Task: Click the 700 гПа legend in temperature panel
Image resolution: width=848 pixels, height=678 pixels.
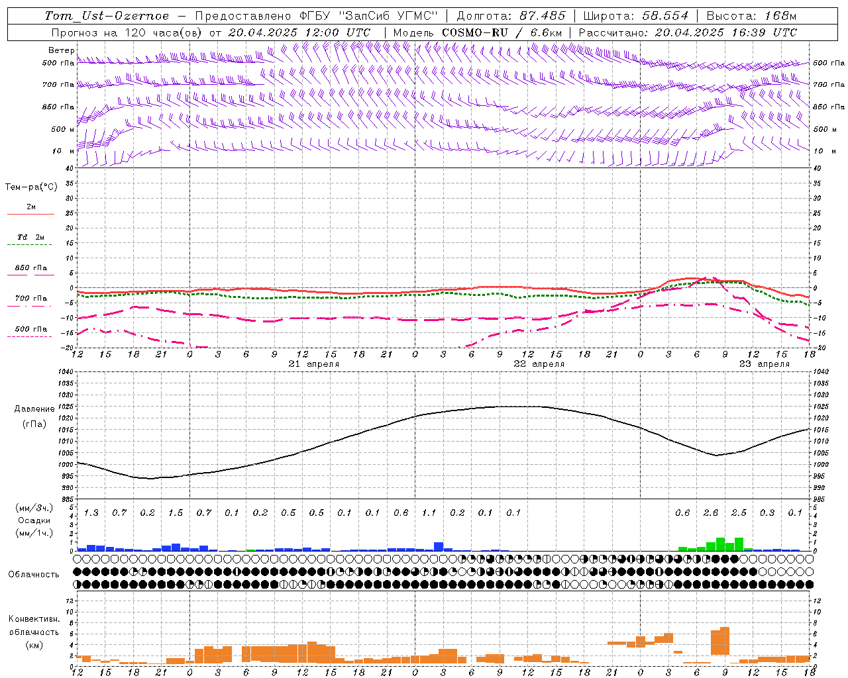Action: click(x=31, y=299)
